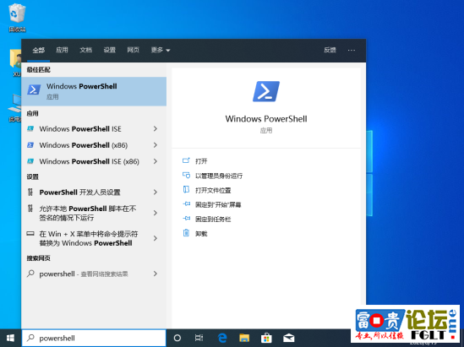Click 反馈 feedback button in header
Image resolution: width=464 pixels, height=347 pixels.
click(330, 50)
